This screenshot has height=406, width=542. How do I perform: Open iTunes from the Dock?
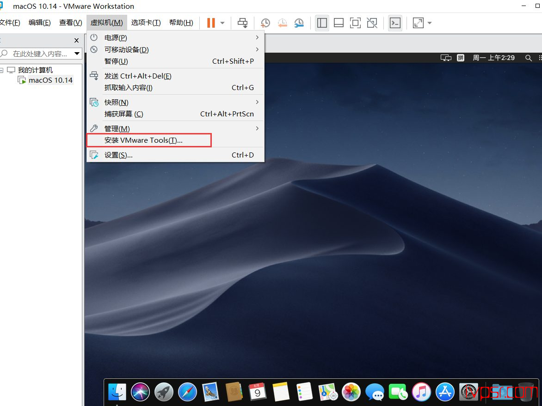pyautogui.click(x=422, y=392)
